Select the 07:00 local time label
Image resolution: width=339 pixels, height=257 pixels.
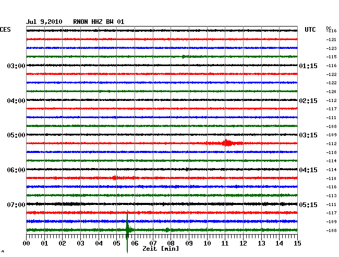[16, 204]
